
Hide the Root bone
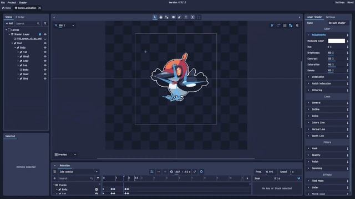coord(45,43)
